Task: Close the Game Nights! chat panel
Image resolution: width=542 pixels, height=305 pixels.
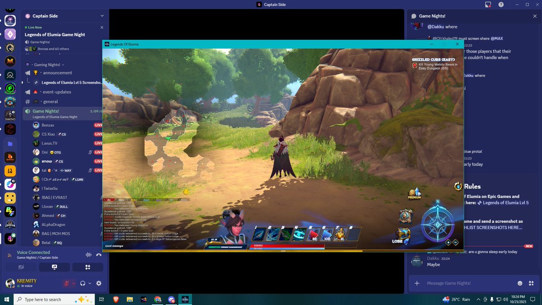Action: pos(535,16)
